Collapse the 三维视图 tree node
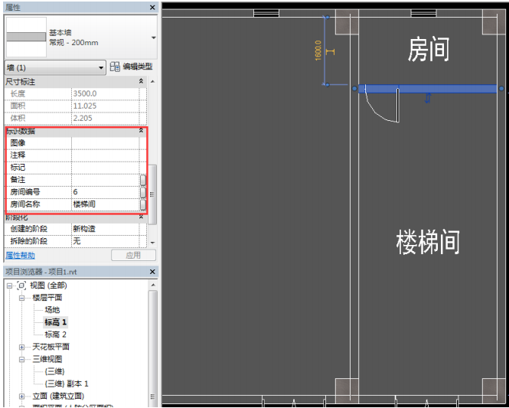 click(x=21, y=360)
